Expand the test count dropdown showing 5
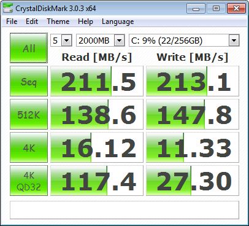The height and width of the screenshot is (226, 249). [61, 41]
